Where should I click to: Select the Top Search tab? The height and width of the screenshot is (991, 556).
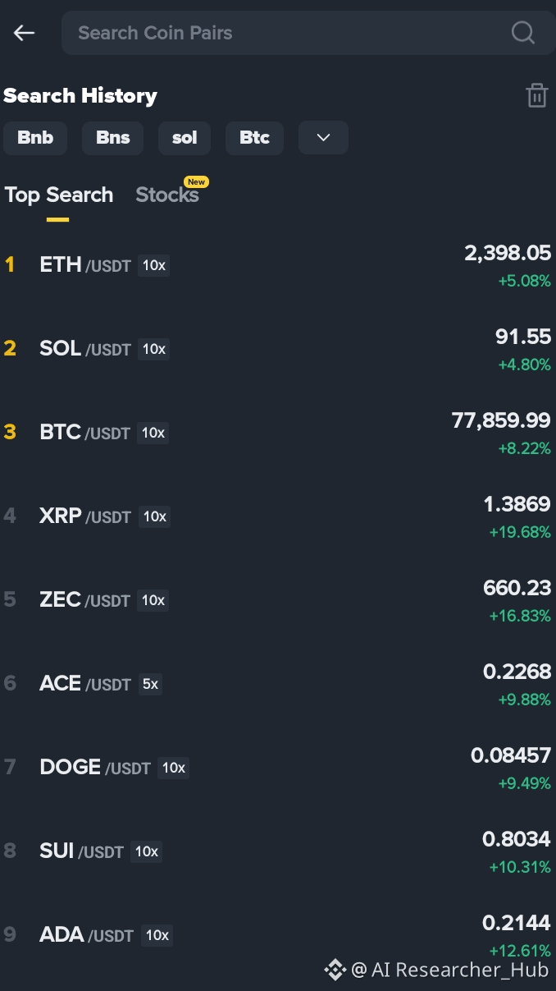(x=59, y=195)
